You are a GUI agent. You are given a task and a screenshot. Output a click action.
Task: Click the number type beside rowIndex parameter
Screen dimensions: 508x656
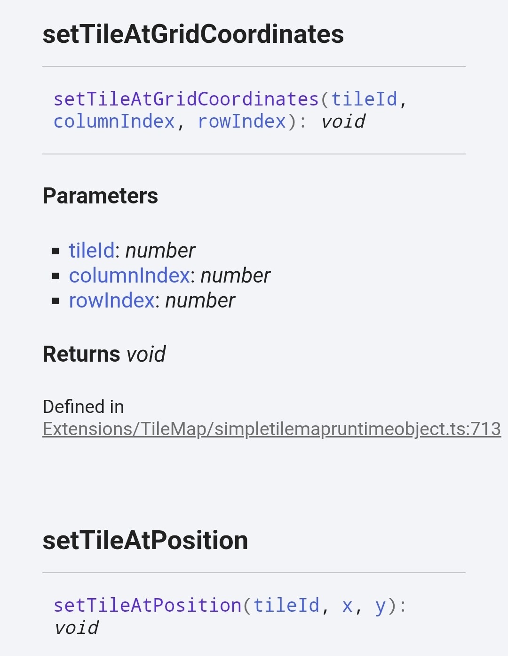[x=200, y=300]
